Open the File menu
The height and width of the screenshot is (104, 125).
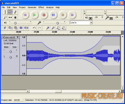[3, 7]
